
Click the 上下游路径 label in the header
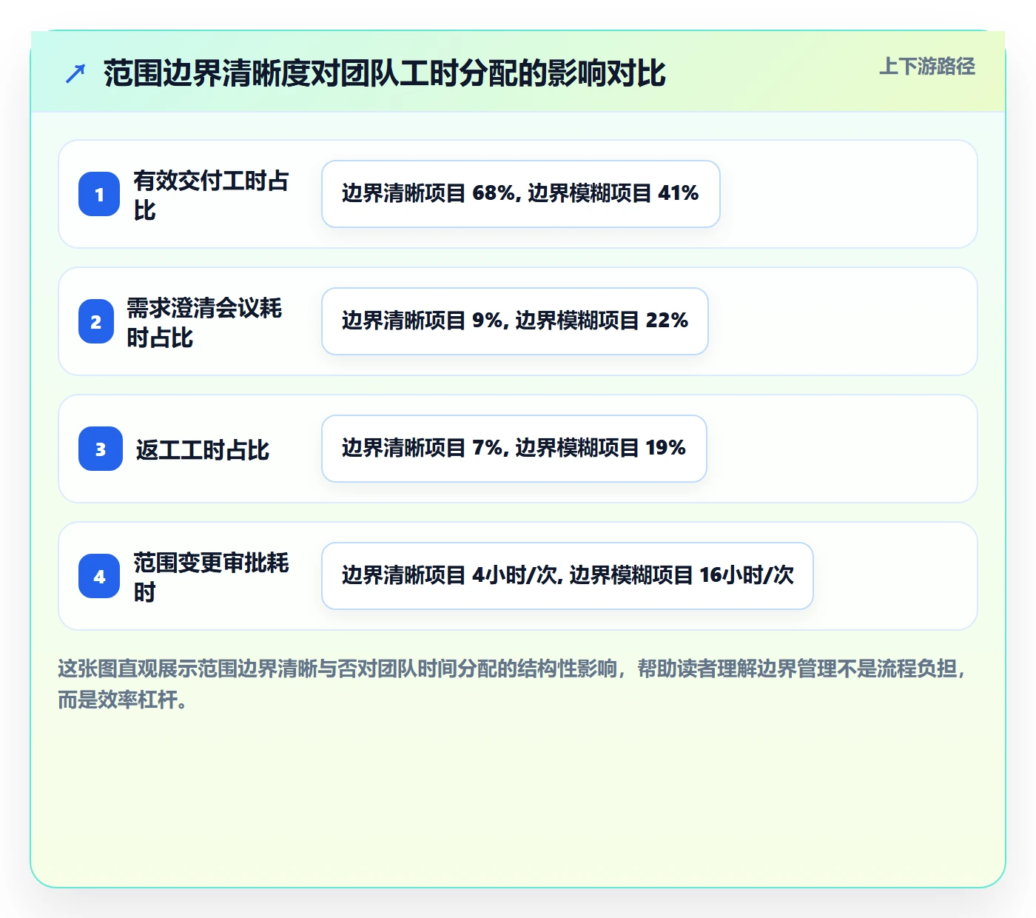tap(927, 66)
